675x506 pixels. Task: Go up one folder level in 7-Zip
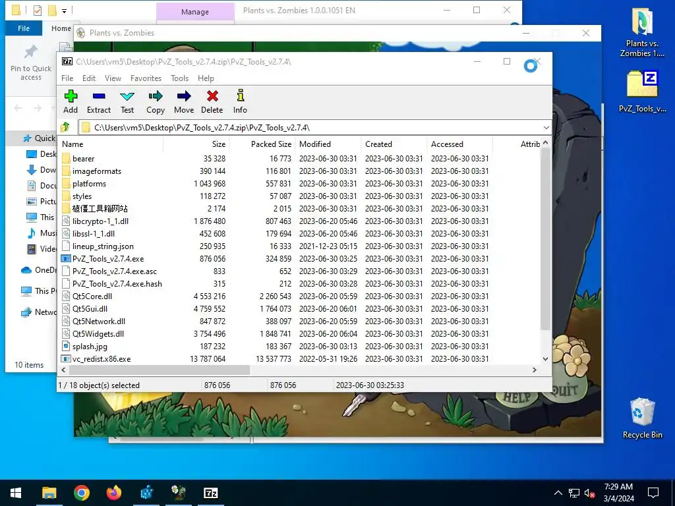(66, 127)
